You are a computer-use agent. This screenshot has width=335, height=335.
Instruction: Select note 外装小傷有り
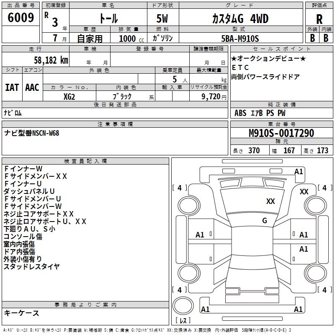(x=23, y=259)
